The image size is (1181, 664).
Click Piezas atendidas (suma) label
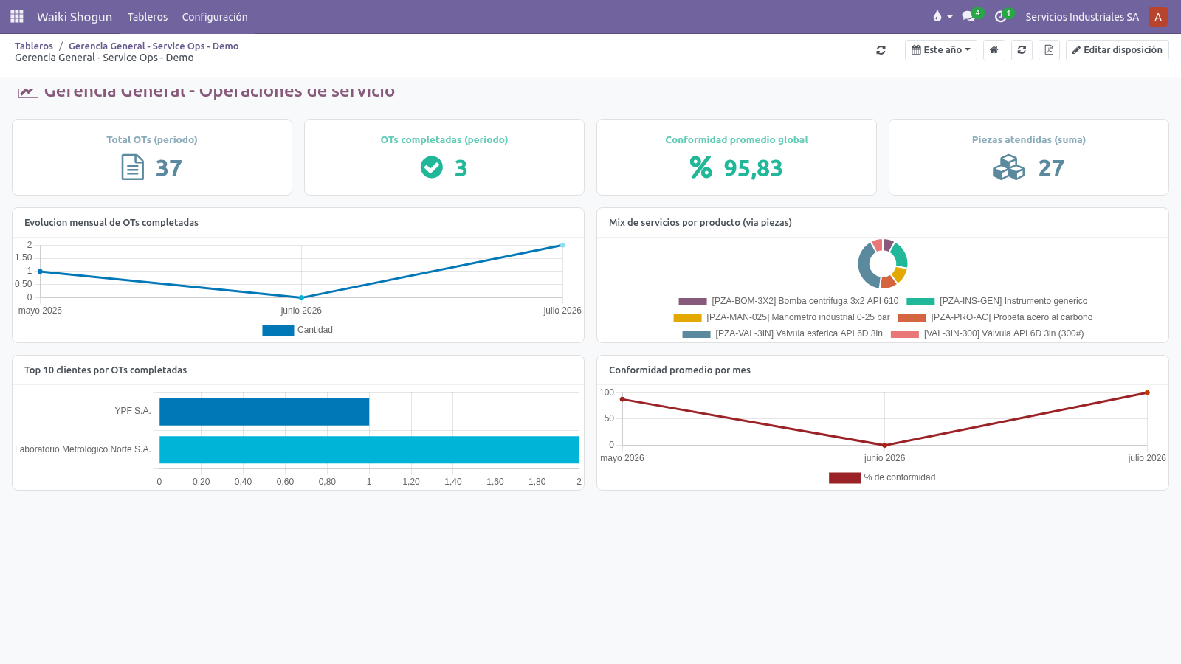click(1029, 139)
